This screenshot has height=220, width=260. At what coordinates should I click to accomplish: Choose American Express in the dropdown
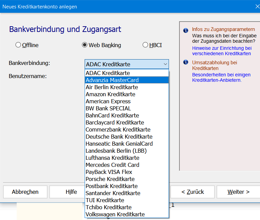pos(108,101)
